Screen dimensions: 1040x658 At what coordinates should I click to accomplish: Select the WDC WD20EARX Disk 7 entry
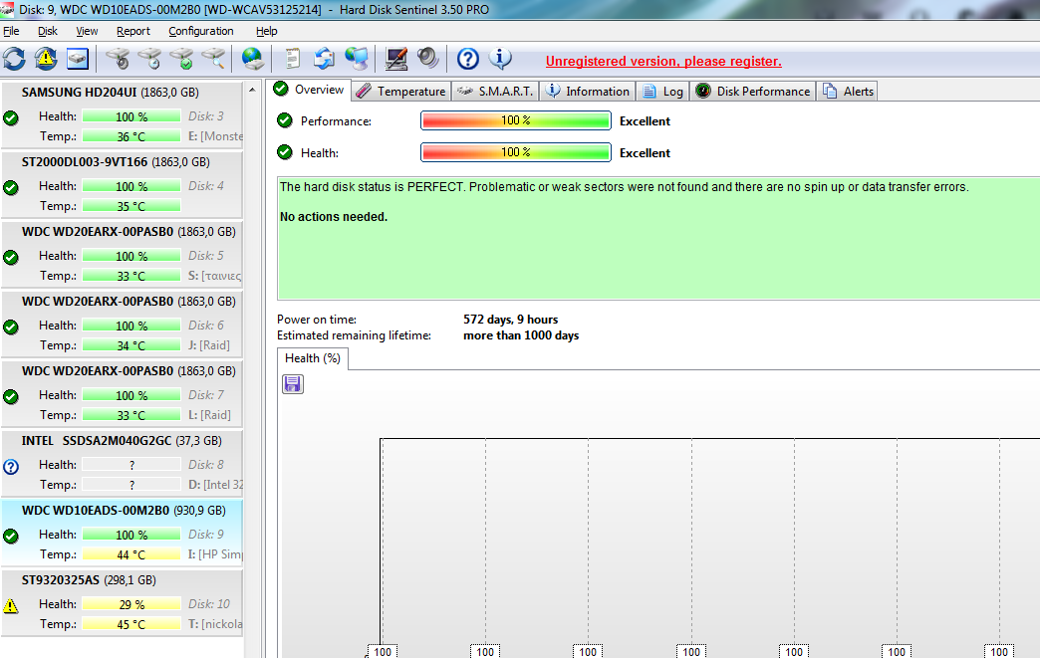(x=123, y=393)
